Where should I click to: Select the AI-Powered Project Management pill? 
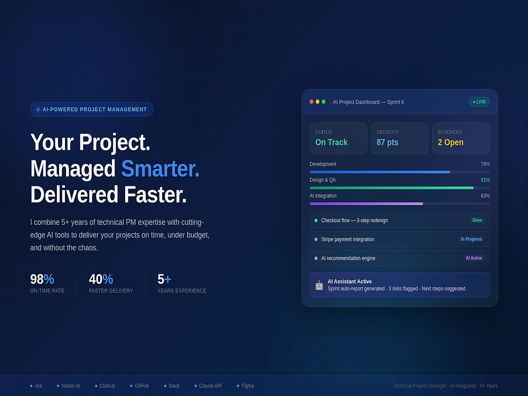click(x=91, y=109)
